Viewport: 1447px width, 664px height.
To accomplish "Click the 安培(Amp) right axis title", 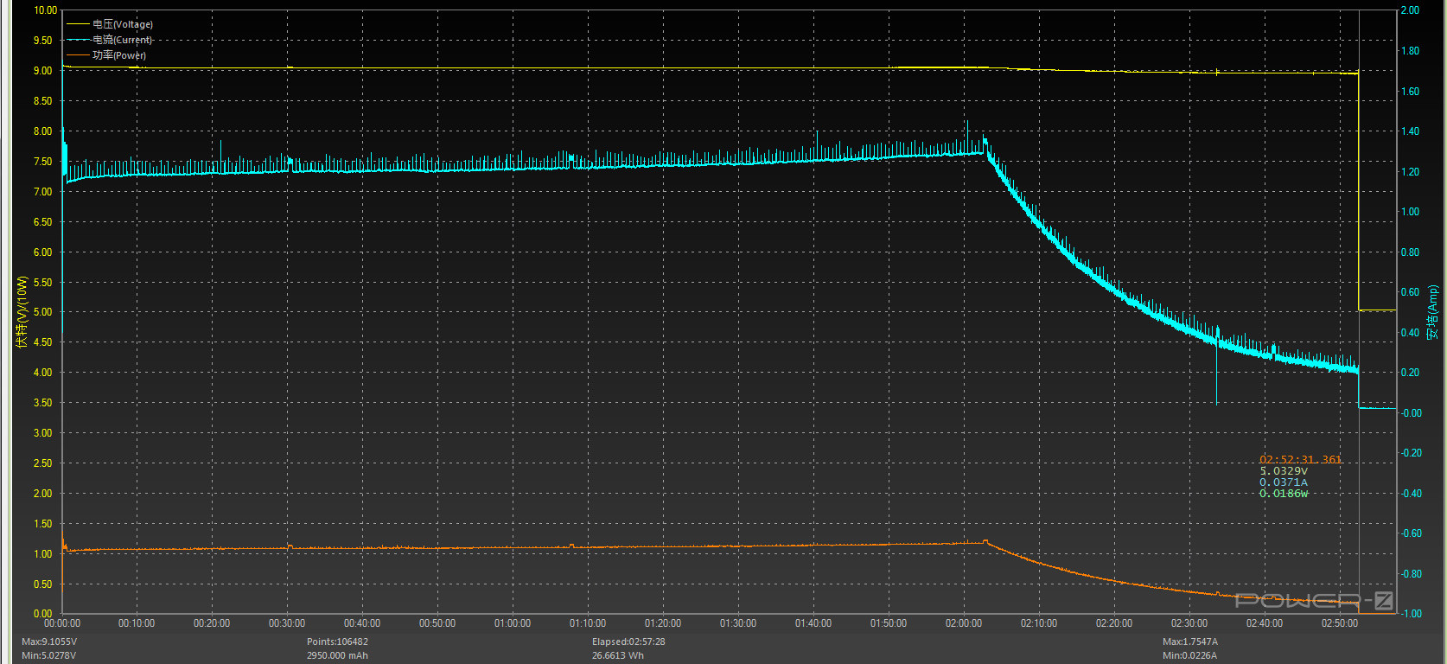I will pos(1432,311).
